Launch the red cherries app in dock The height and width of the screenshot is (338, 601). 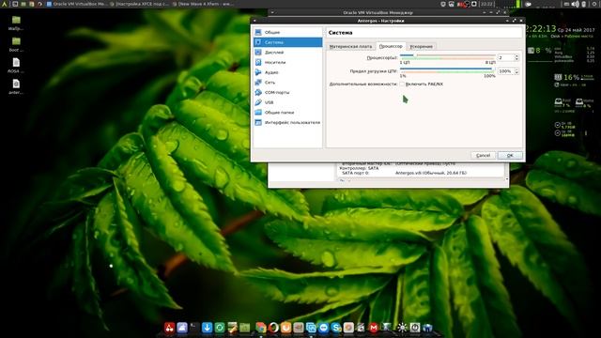tap(169, 328)
